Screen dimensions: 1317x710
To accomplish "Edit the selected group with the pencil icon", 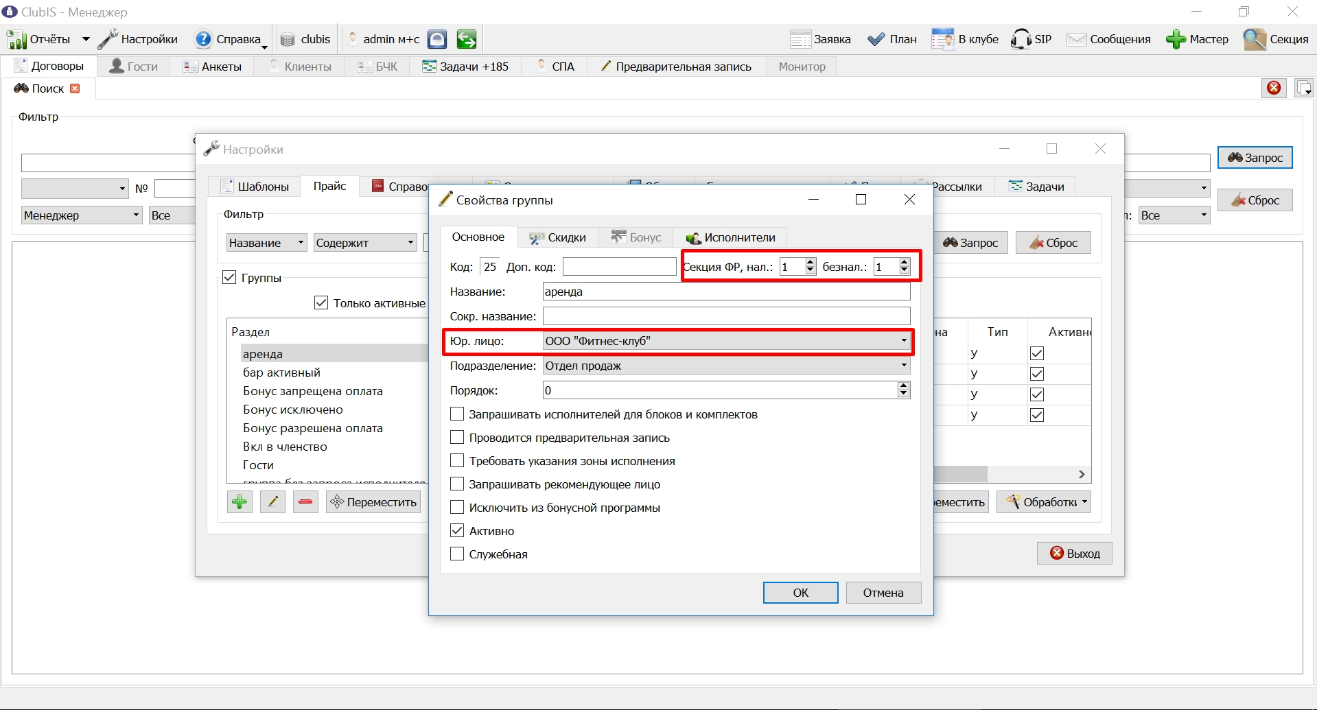I will point(272,502).
